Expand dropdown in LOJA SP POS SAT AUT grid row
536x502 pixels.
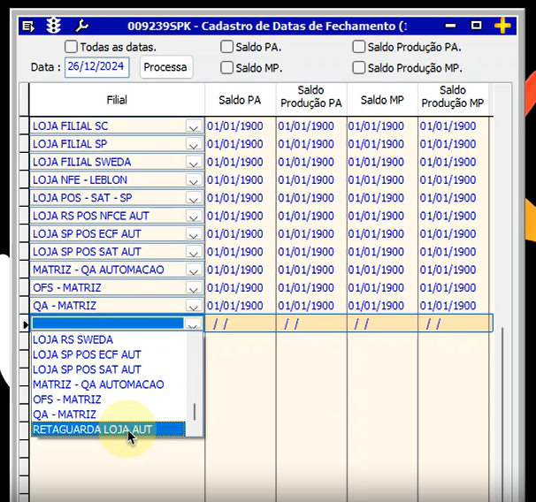[x=194, y=252]
